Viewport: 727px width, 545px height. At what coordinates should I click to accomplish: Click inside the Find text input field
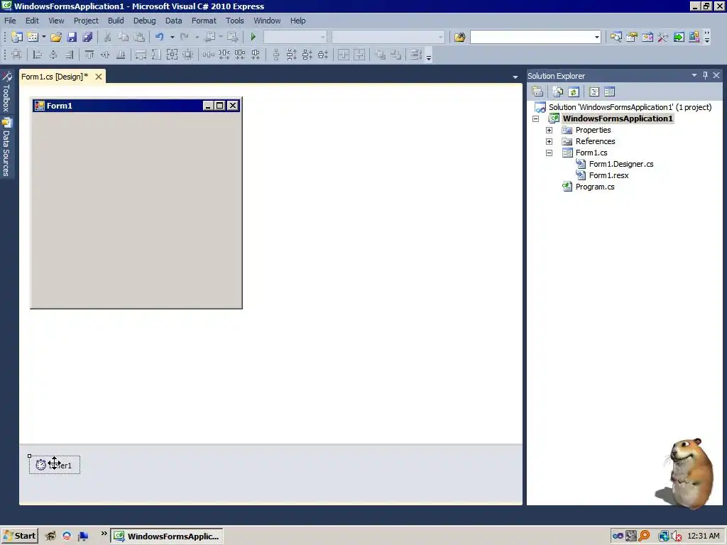531,37
